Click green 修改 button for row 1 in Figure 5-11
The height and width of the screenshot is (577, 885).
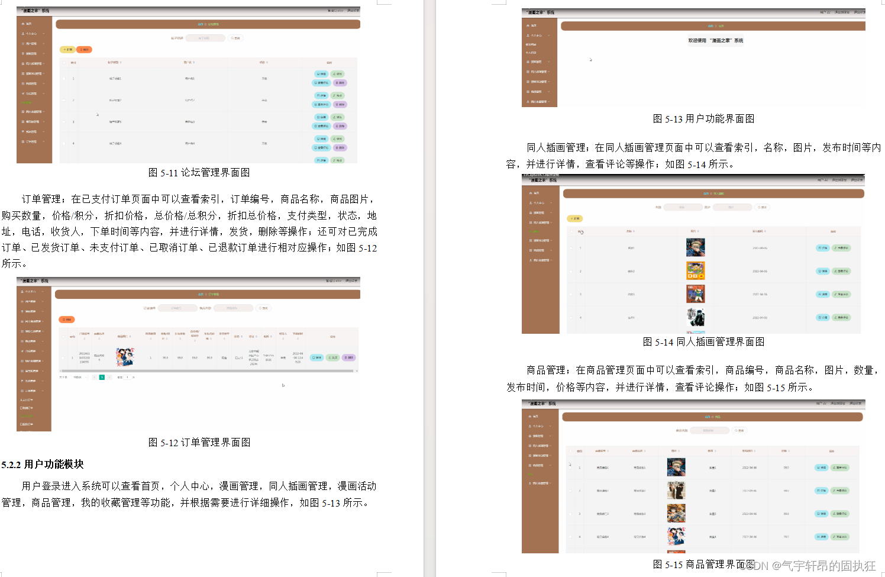[x=337, y=74]
